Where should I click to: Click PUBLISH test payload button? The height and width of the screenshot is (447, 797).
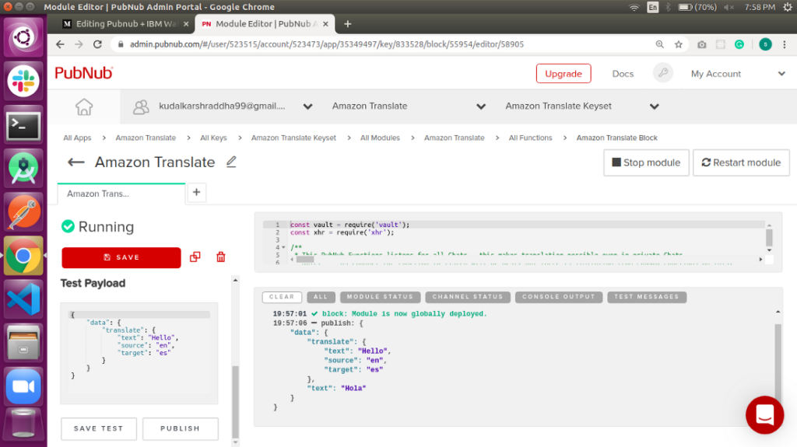pos(181,428)
